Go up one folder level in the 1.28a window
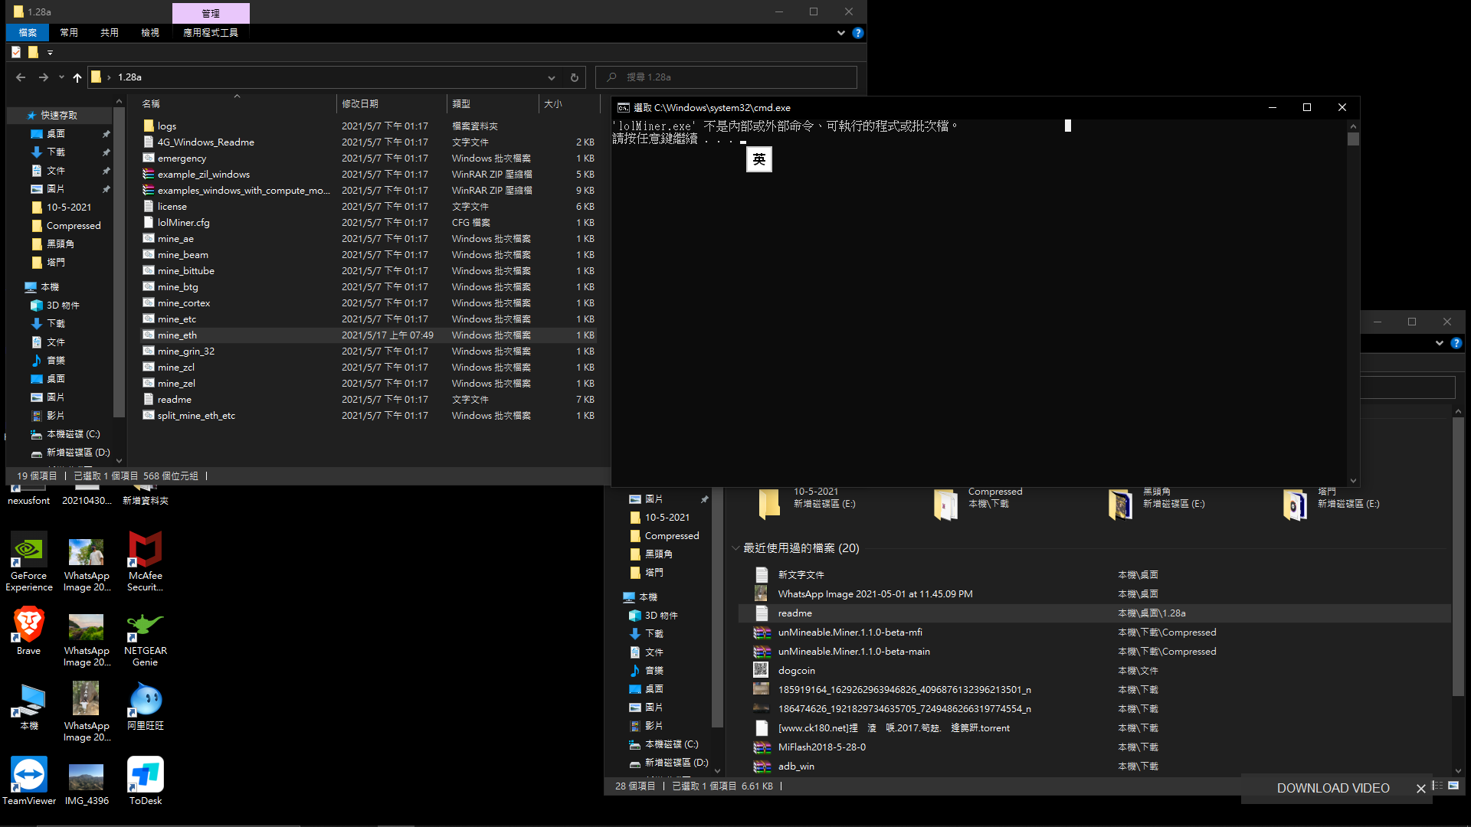 coord(77,77)
